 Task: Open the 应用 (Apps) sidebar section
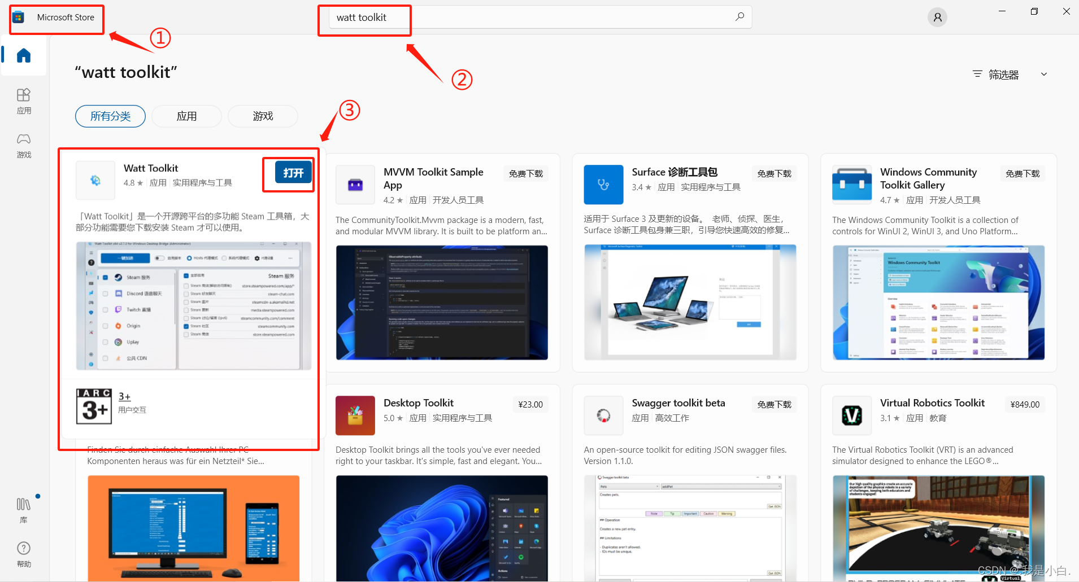(x=24, y=101)
